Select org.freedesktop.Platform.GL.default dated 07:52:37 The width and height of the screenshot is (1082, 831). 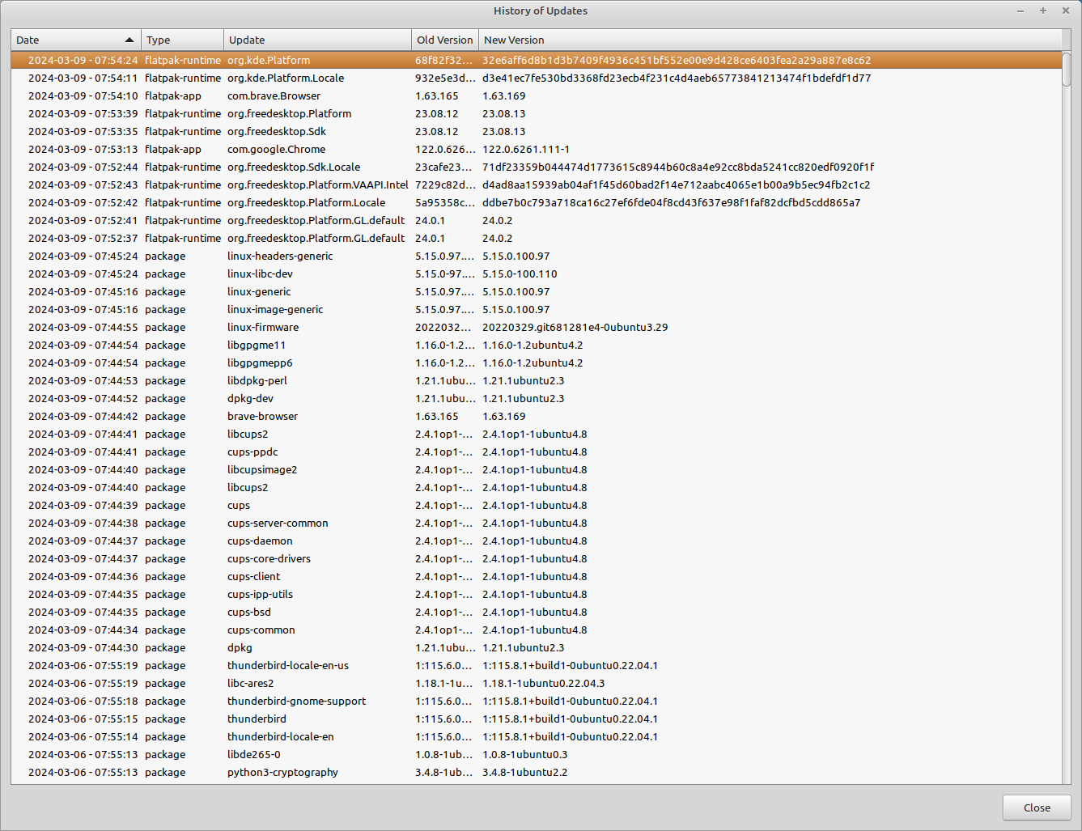(536, 238)
